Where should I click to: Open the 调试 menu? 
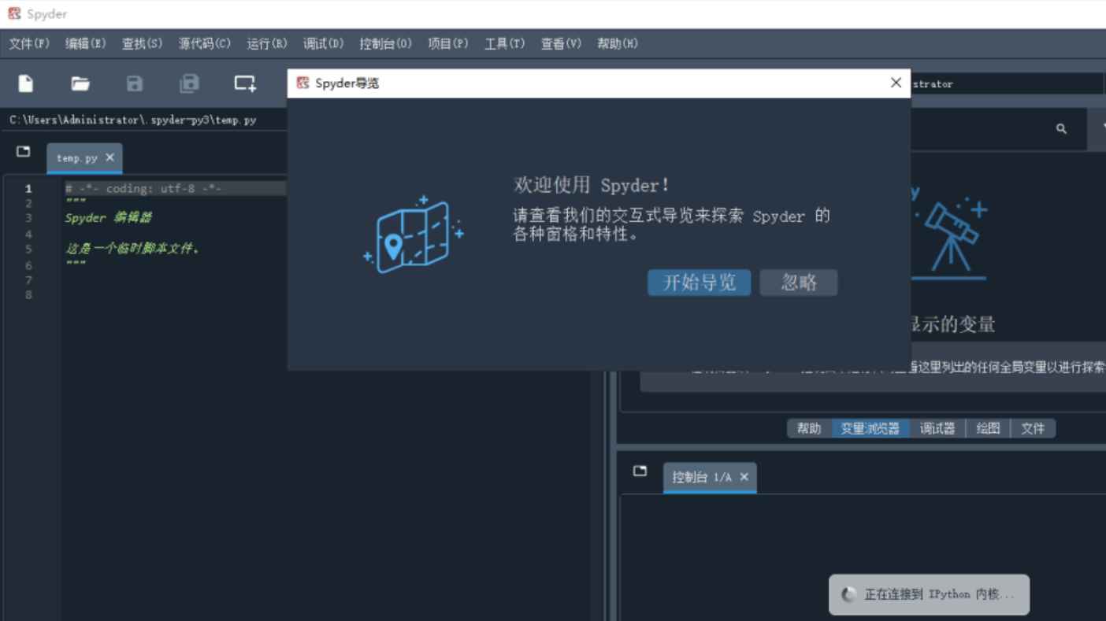click(323, 43)
